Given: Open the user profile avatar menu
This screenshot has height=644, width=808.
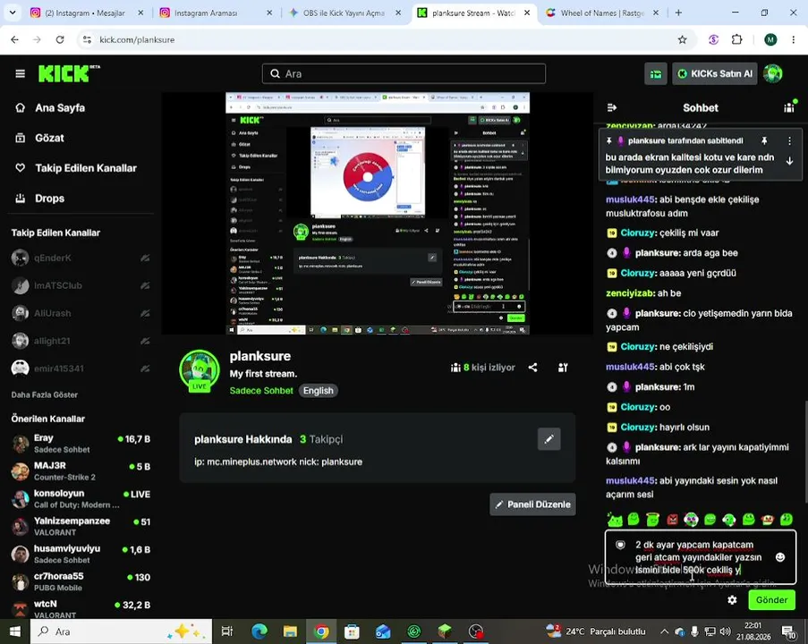Looking at the screenshot, I should (x=773, y=74).
